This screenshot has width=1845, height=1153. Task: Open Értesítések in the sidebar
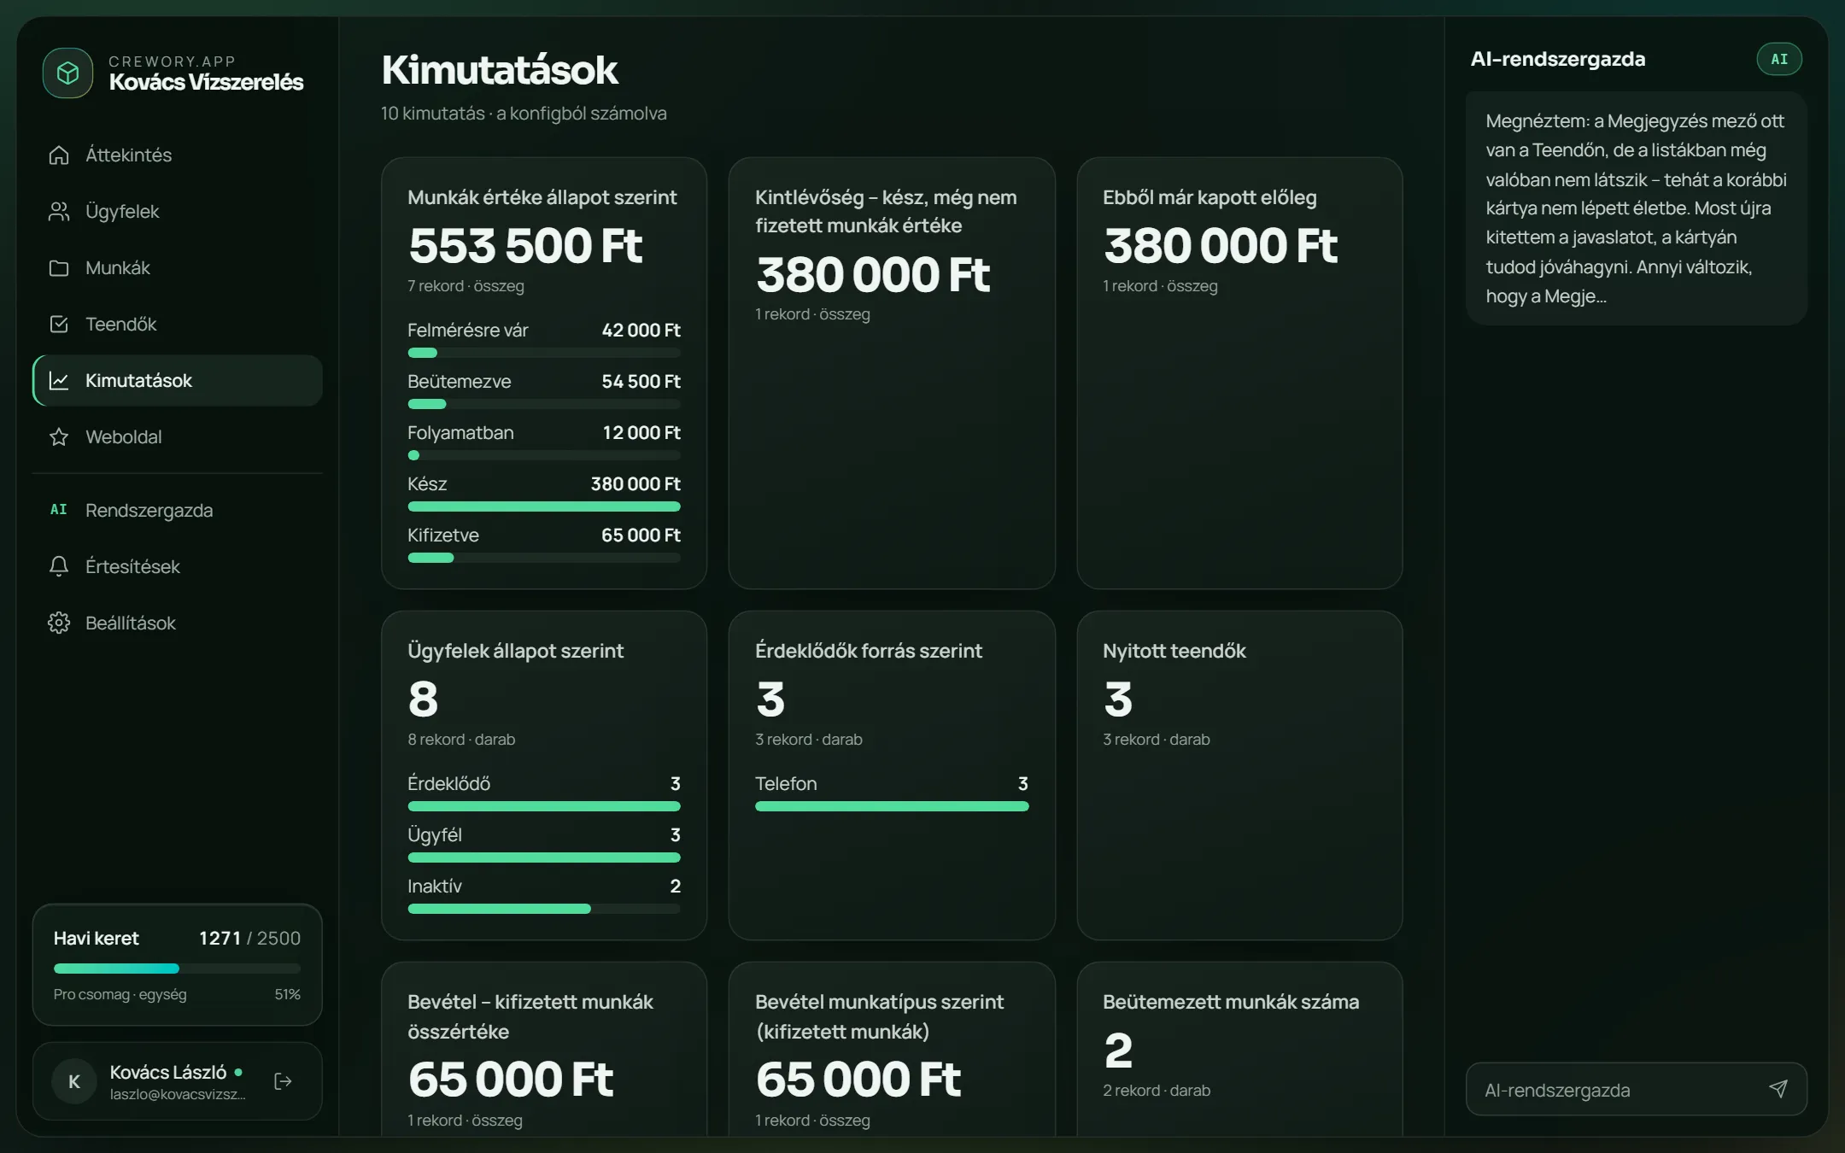pos(177,566)
